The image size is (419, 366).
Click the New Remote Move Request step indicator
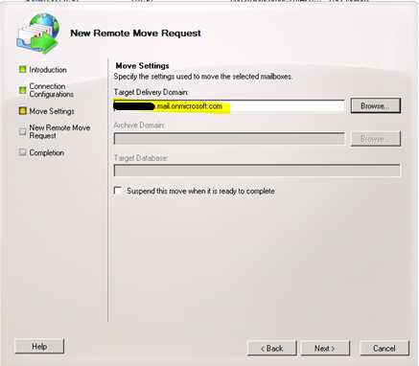pos(22,131)
